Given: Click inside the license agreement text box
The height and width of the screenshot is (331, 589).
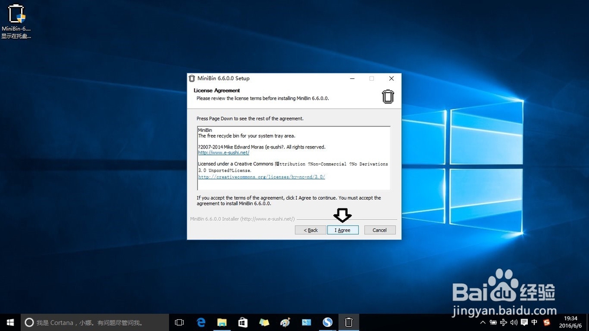Looking at the screenshot, I should (293, 158).
